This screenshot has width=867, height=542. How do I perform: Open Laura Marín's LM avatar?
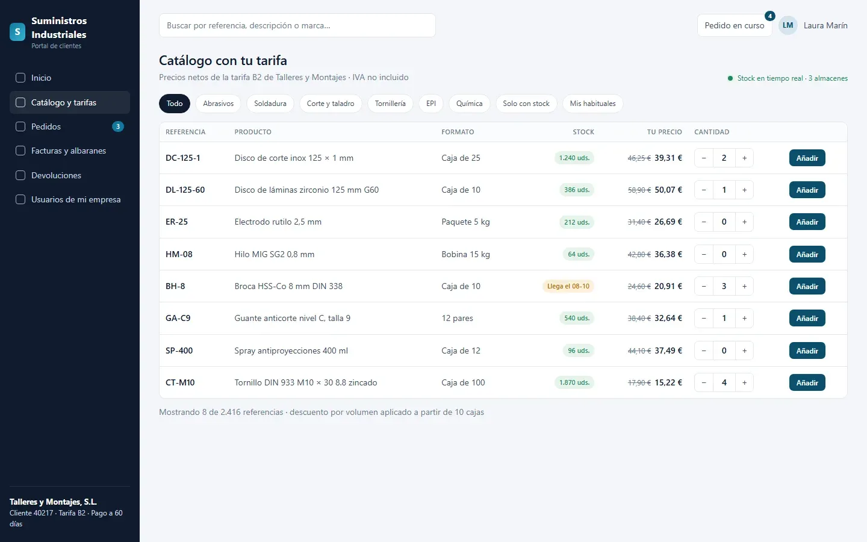pyautogui.click(x=788, y=25)
